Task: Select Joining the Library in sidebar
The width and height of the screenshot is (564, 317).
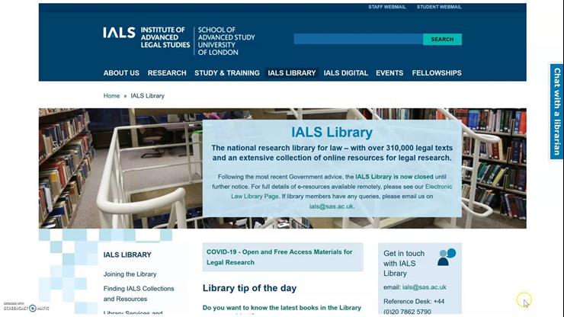Action: (x=130, y=274)
